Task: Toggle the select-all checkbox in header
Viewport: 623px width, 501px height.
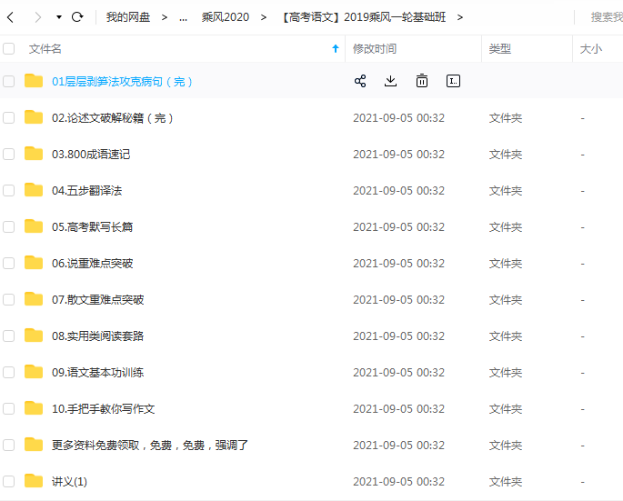Action: pos(9,49)
